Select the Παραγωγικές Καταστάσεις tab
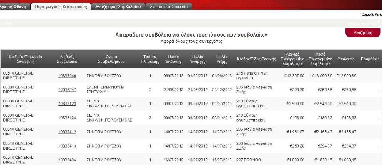 [60, 7]
